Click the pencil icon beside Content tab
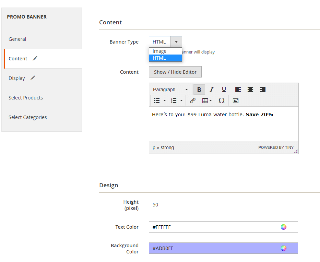The image size is (320, 262). [35, 58]
